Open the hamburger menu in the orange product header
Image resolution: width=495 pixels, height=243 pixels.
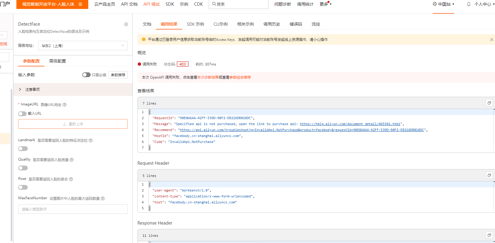point(80,4)
